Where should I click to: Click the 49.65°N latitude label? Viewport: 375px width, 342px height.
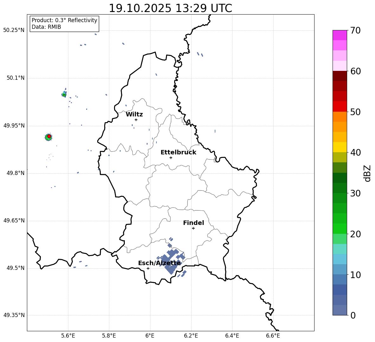point(14,221)
